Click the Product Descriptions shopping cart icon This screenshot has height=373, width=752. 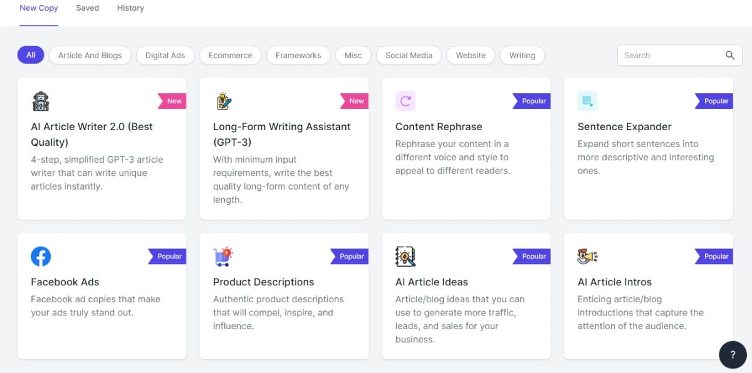(223, 256)
